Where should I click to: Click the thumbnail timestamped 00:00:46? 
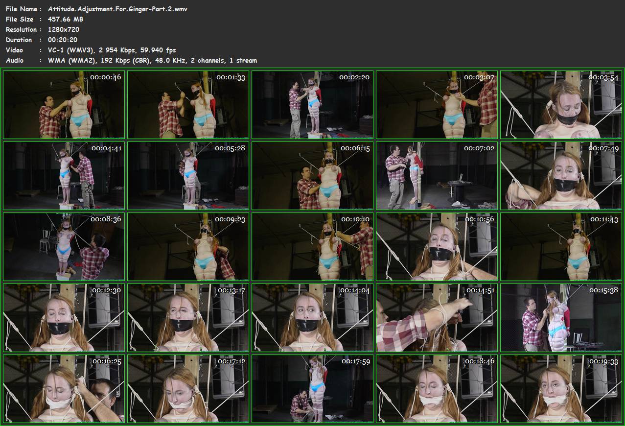point(64,105)
